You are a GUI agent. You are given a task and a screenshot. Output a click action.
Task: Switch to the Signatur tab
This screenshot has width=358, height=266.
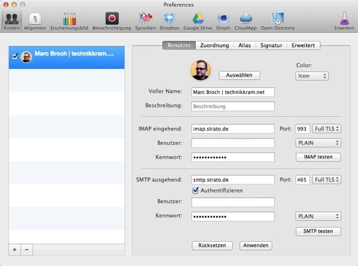(x=271, y=45)
